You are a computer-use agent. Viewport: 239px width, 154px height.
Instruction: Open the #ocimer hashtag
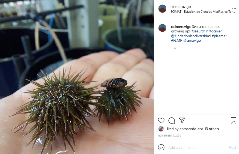tap(216, 31)
